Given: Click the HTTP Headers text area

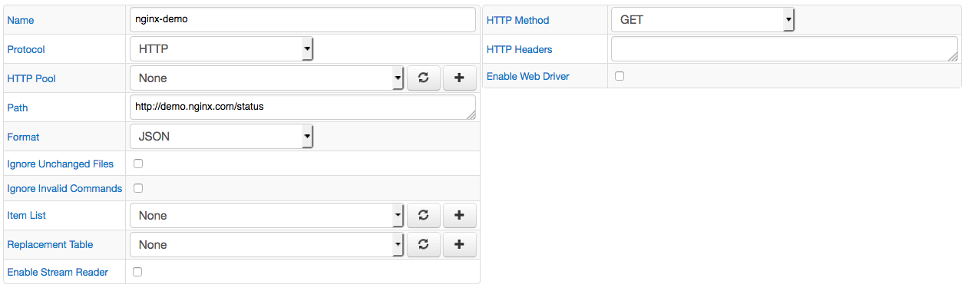Looking at the screenshot, I should 785,49.
